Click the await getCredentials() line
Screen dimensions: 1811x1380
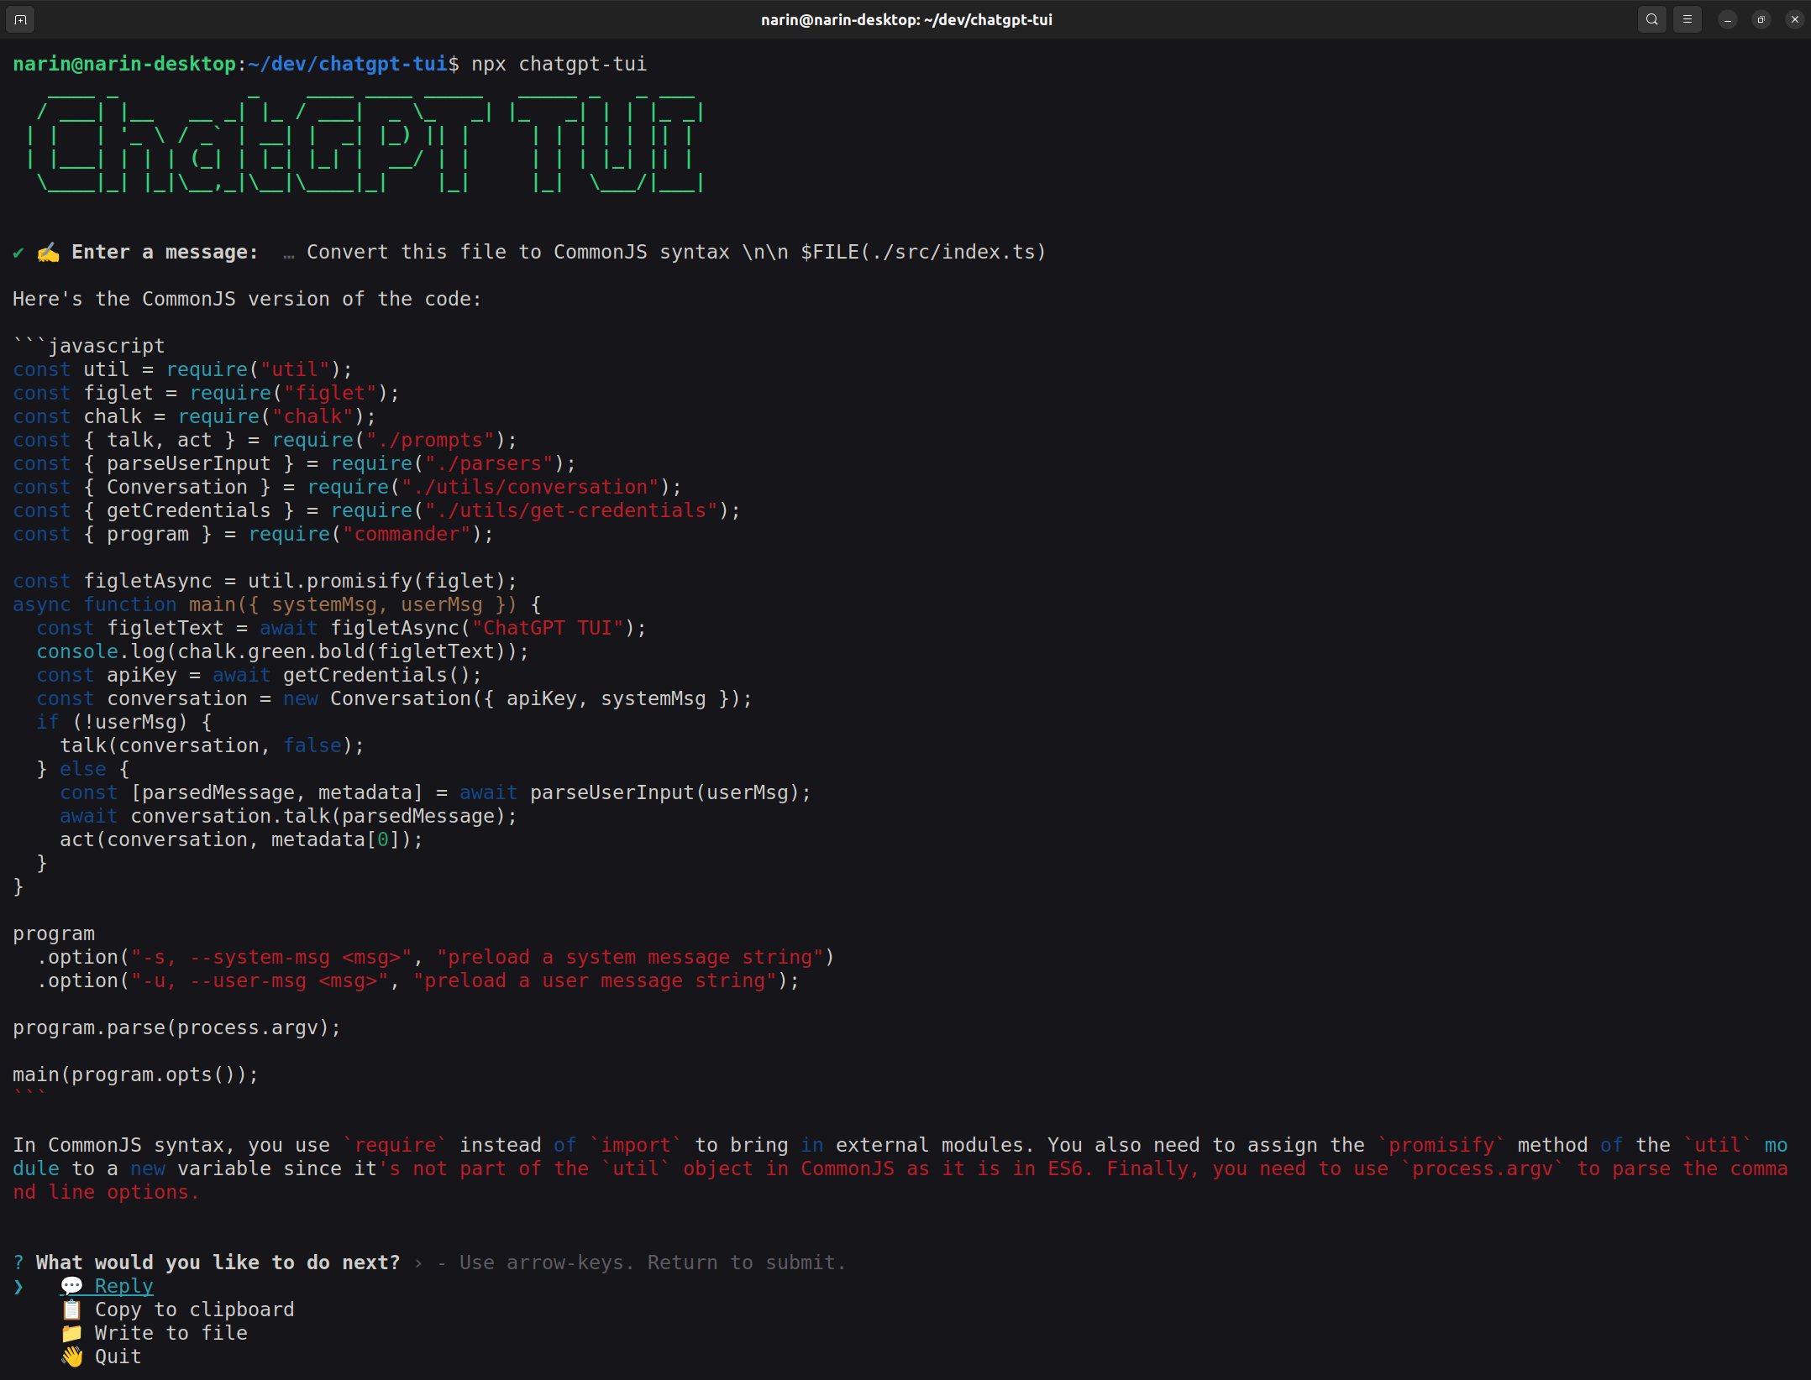click(x=259, y=675)
